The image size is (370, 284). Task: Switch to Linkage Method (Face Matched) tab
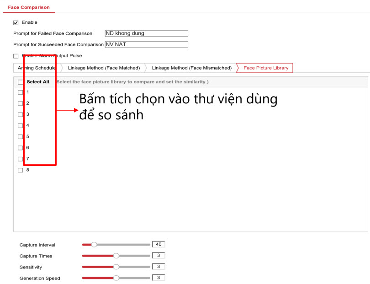point(104,68)
